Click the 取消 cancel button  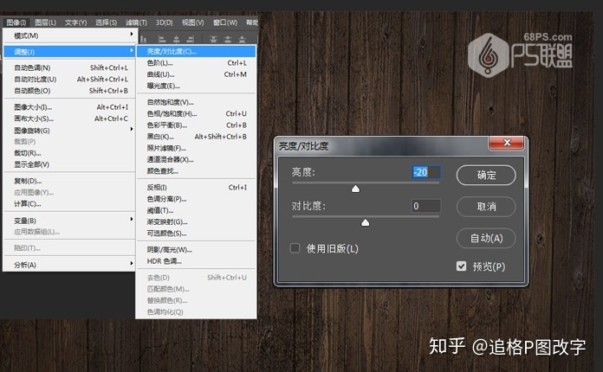point(486,207)
